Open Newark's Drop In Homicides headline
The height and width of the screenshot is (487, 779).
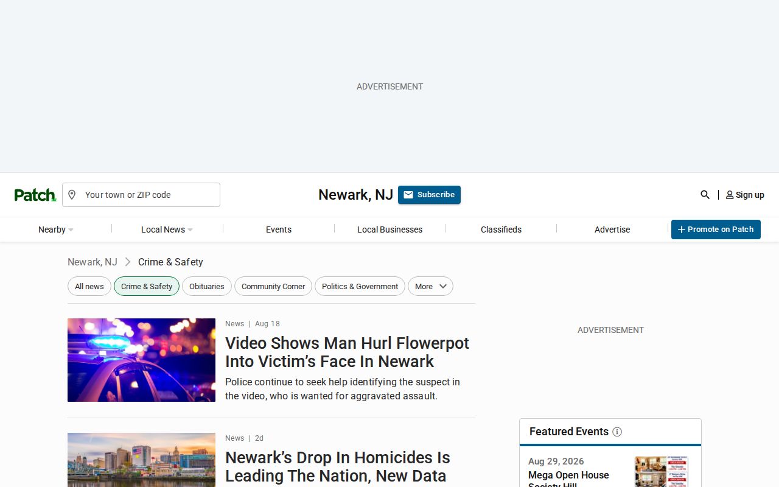[338, 467]
